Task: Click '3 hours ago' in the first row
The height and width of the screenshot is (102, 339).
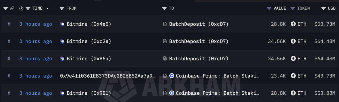Action: coord(36,24)
